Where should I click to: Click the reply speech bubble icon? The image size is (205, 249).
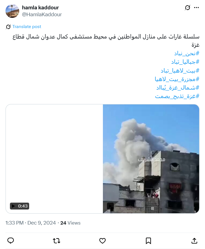coord(11,241)
